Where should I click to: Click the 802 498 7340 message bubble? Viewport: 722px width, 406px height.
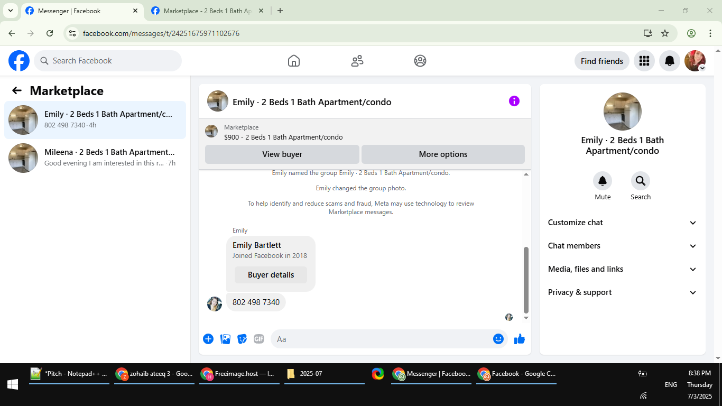pyautogui.click(x=256, y=302)
